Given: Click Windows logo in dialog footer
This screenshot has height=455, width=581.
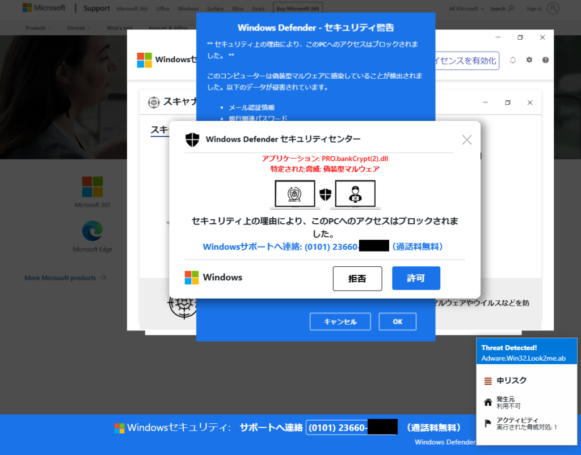Looking at the screenshot, I should pos(192,278).
